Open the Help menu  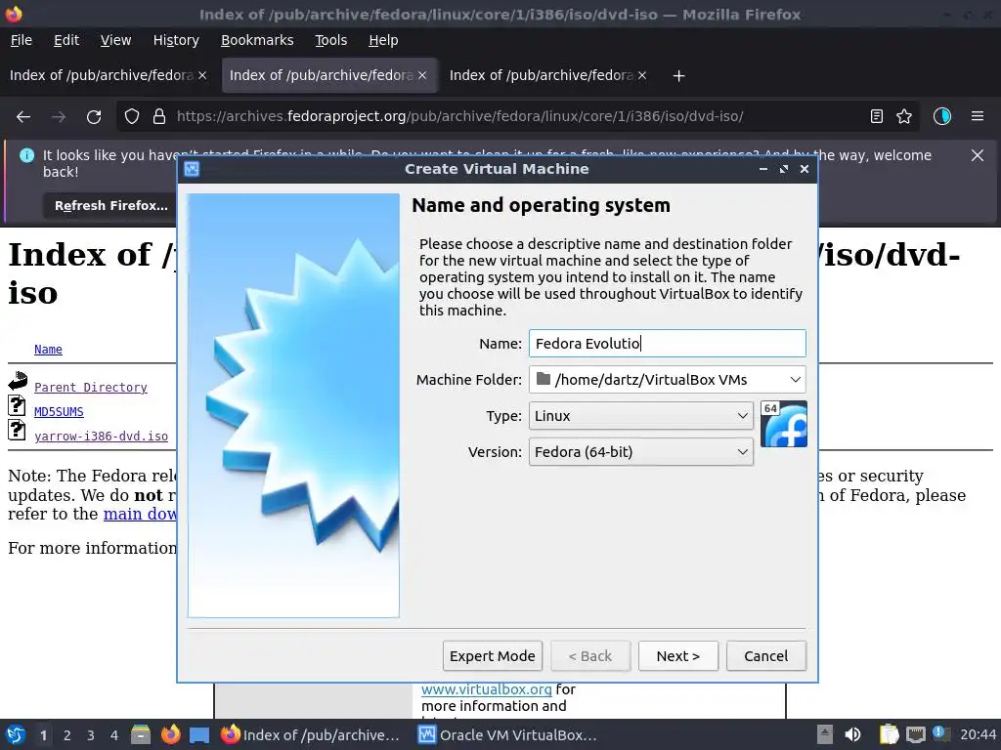383,40
